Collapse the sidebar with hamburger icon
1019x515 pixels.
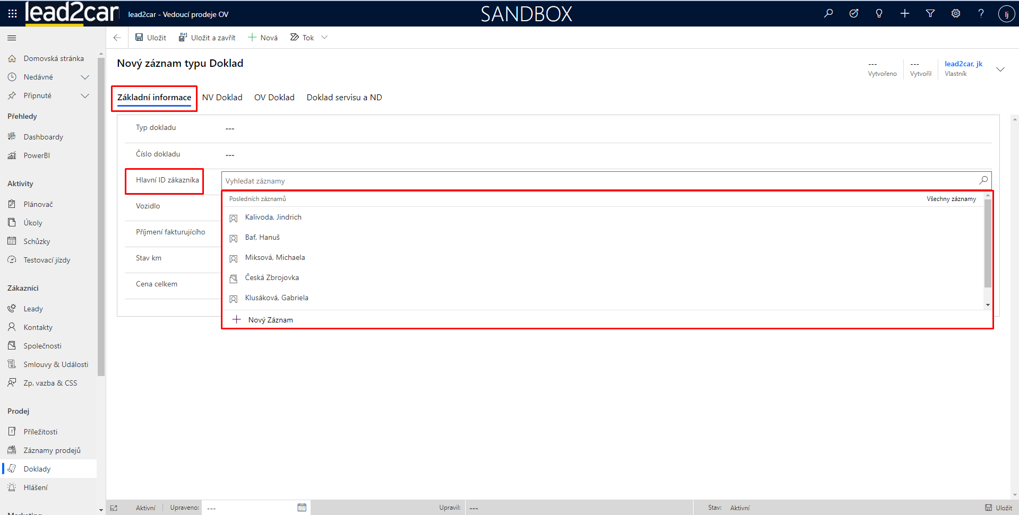click(x=12, y=38)
